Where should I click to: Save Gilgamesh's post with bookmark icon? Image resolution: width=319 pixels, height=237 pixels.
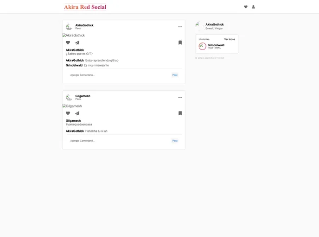180,113
